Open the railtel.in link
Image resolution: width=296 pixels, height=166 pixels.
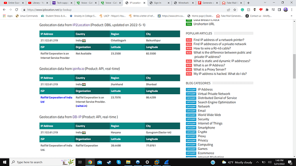pos(82,106)
